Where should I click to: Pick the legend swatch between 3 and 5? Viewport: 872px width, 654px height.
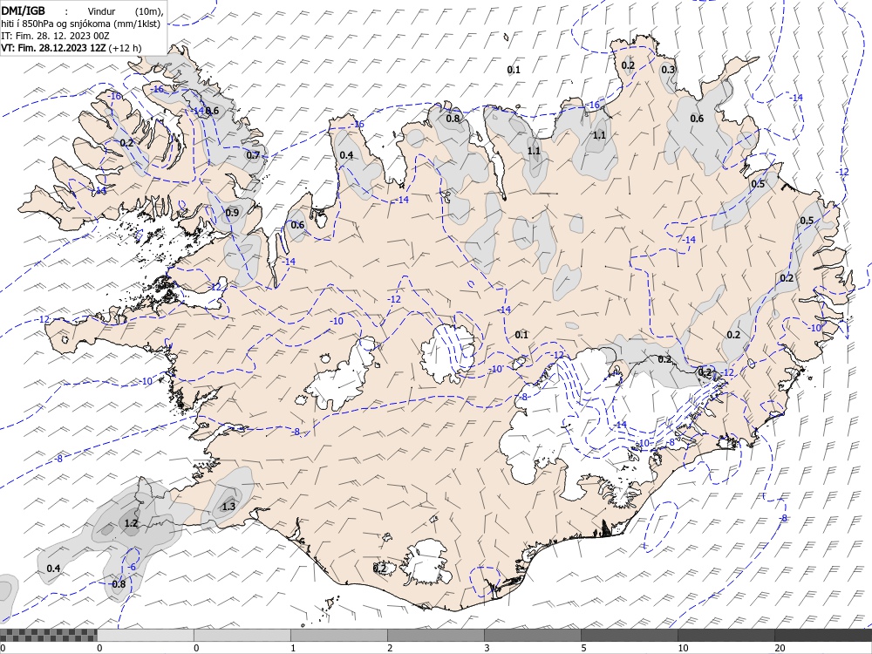click(x=532, y=635)
